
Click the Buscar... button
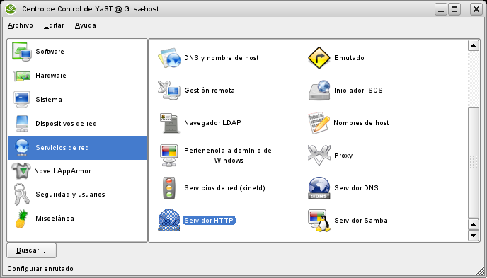click(31, 250)
